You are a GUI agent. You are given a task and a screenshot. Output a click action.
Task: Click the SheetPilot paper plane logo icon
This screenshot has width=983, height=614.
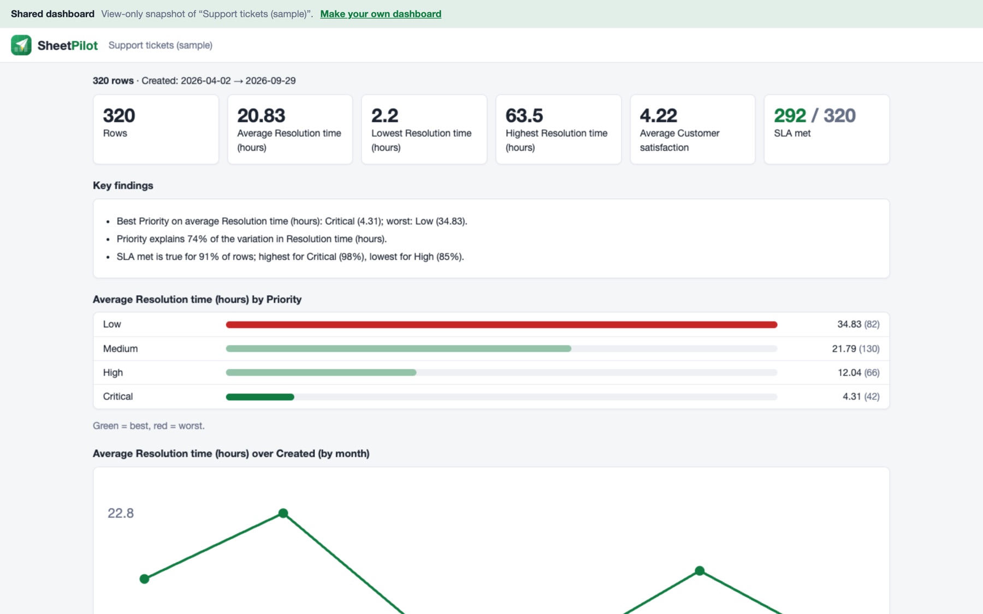click(x=21, y=45)
